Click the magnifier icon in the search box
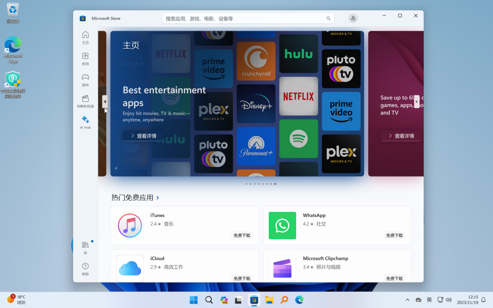Screen dimensions: 493x308 pyautogui.click(x=328, y=19)
